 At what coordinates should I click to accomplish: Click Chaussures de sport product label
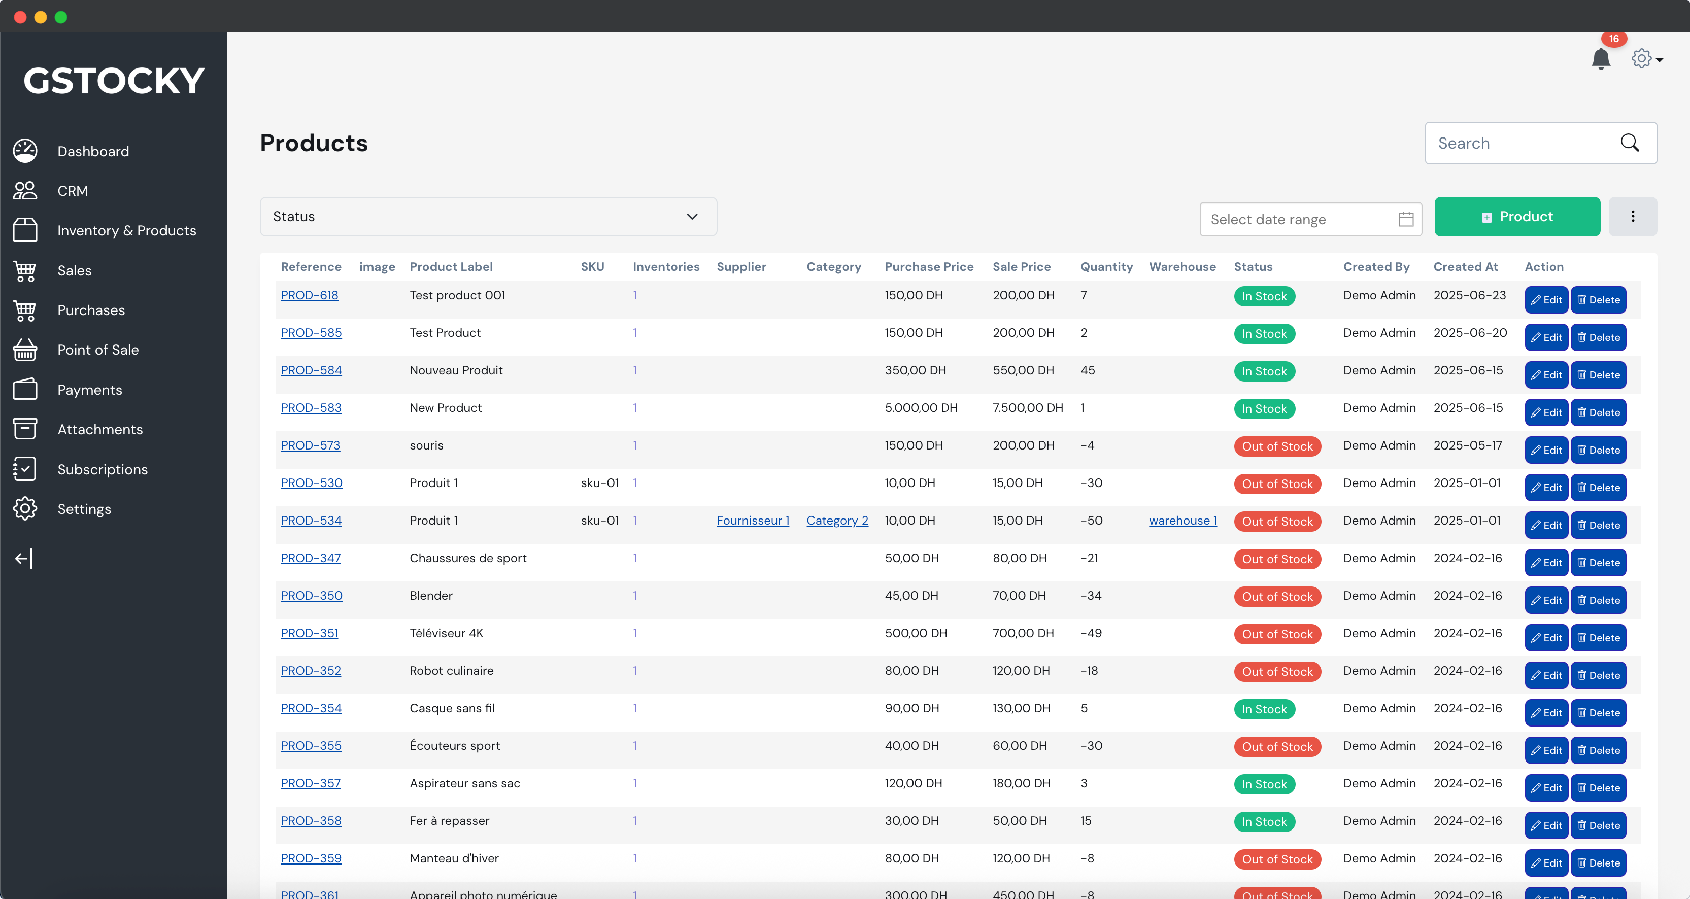(x=468, y=558)
